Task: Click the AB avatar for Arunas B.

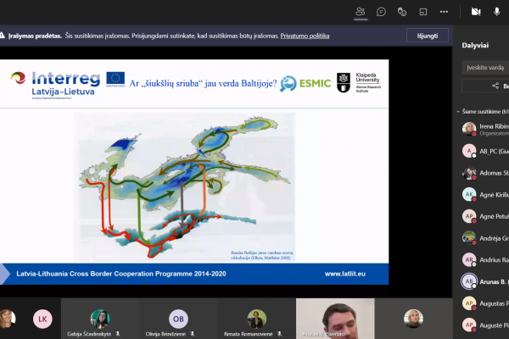Action: pos(469,281)
